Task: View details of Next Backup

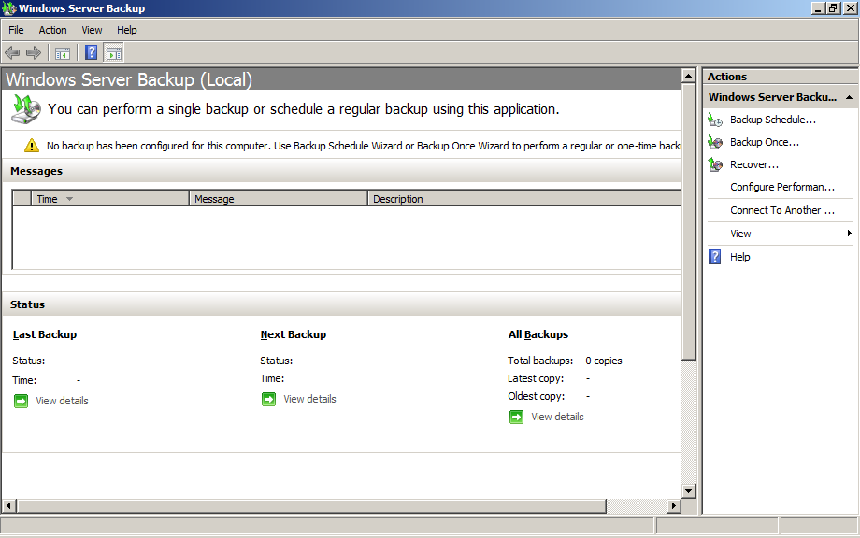Action: point(310,400)
